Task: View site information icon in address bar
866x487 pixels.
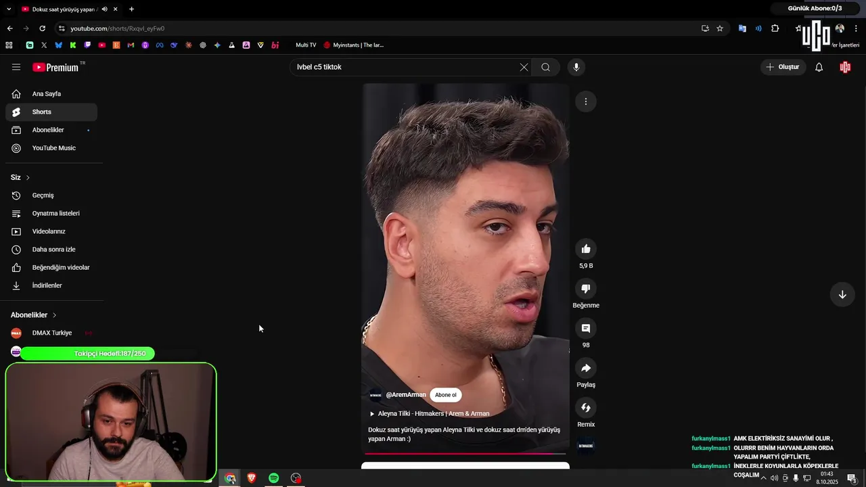Action: [x=62, y=28]
